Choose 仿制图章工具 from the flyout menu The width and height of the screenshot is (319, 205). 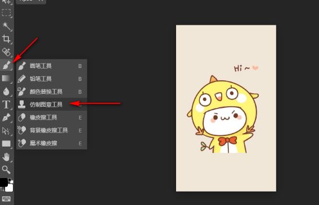click(x=52, y=104)
